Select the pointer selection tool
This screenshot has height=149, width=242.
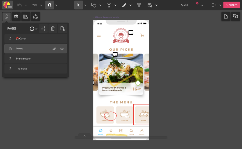click(79, 5)
